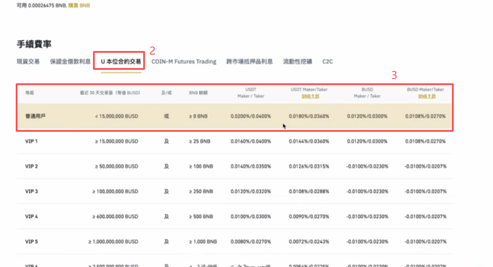This screenshot has height=267, width=493.
Task: Select the 普通用戶 row label
Action: click(x=35, y=116)
